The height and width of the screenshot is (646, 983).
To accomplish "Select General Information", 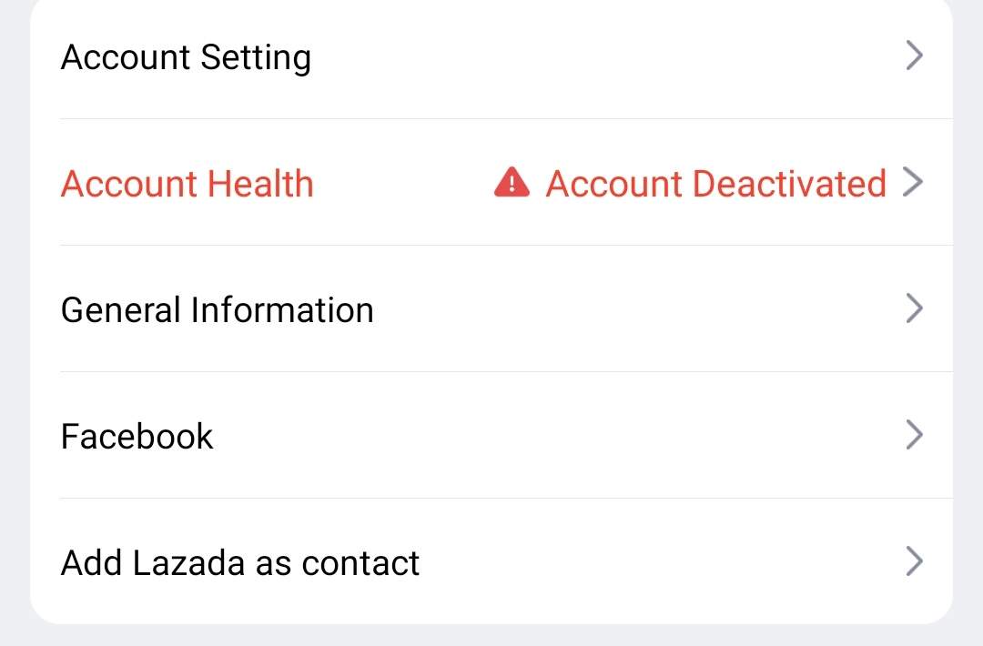I will click(x=491, y=309).
